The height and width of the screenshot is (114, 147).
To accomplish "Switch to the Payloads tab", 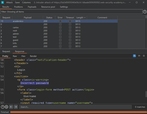I will 32,7.
